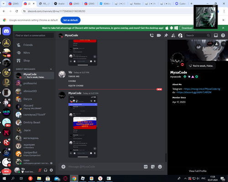
Task: Switch to the RR browser tab
Action: click(44, 4)
